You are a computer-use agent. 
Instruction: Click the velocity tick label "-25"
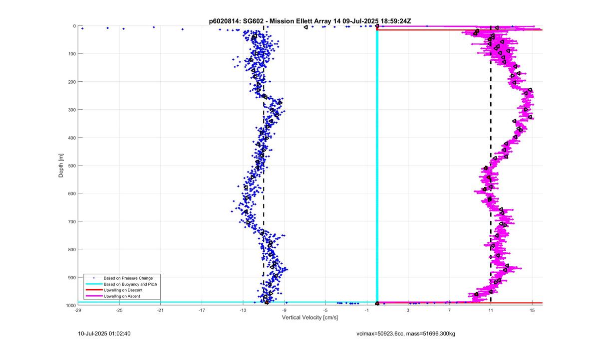click(x=119, y=310)
